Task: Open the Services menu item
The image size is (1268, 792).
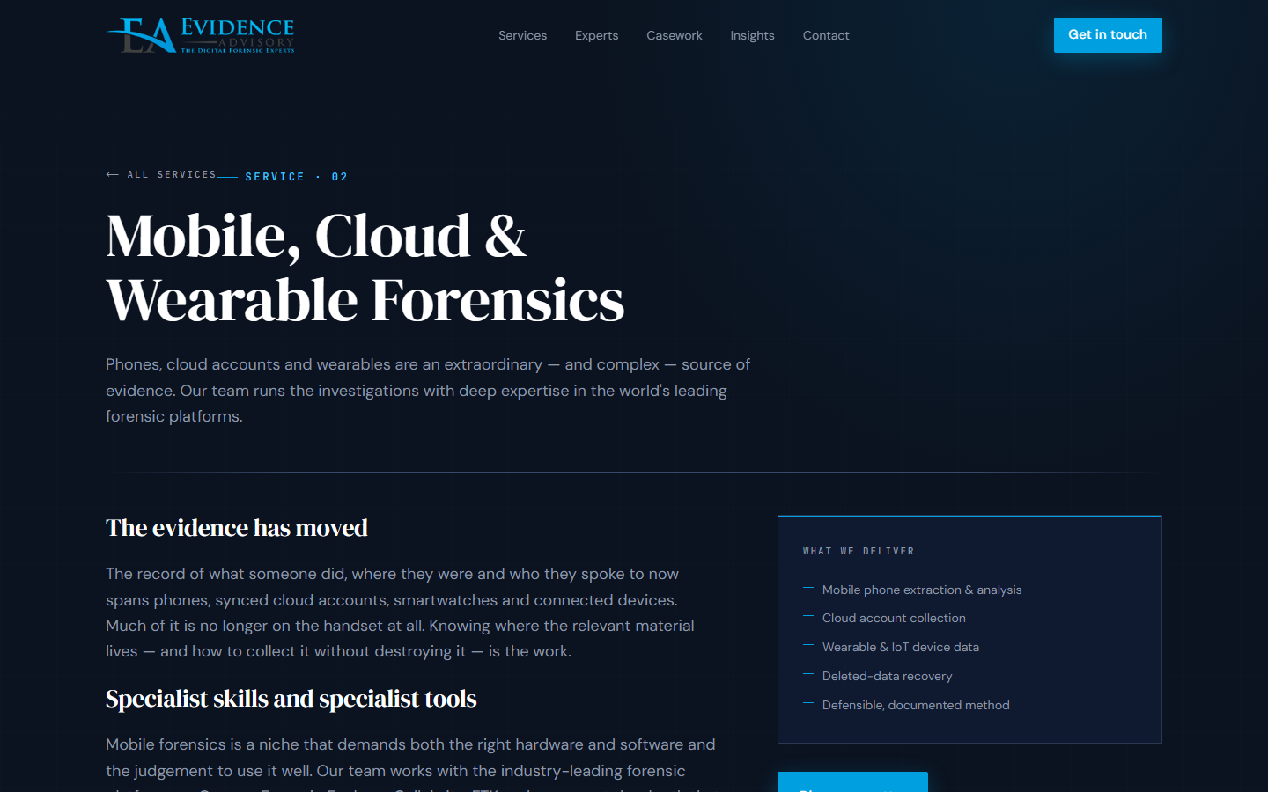Action: pos(522,35)
